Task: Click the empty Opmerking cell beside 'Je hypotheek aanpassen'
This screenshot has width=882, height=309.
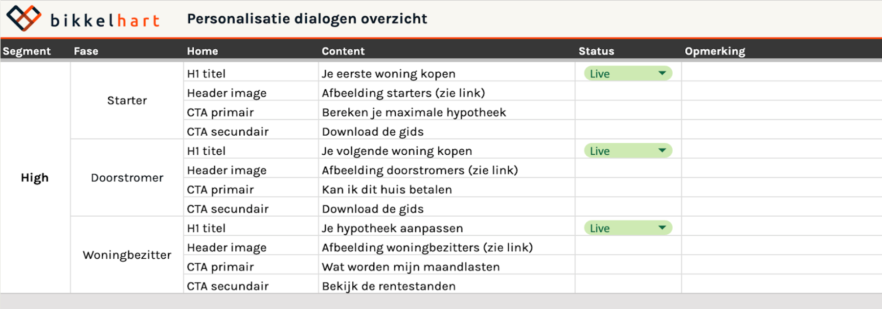Action: click(x=781, y=228)
